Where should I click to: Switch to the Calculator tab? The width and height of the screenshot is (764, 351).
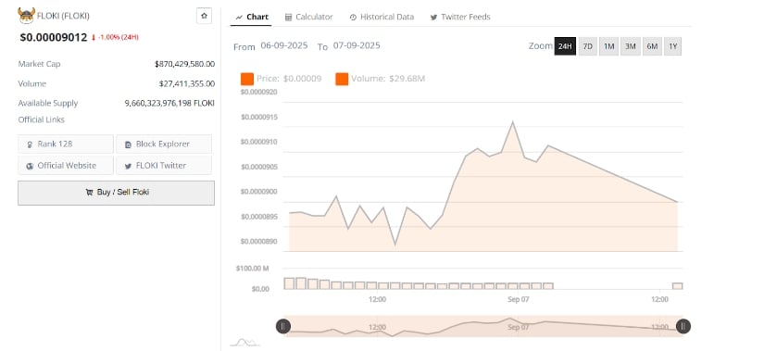pos(308,17)
